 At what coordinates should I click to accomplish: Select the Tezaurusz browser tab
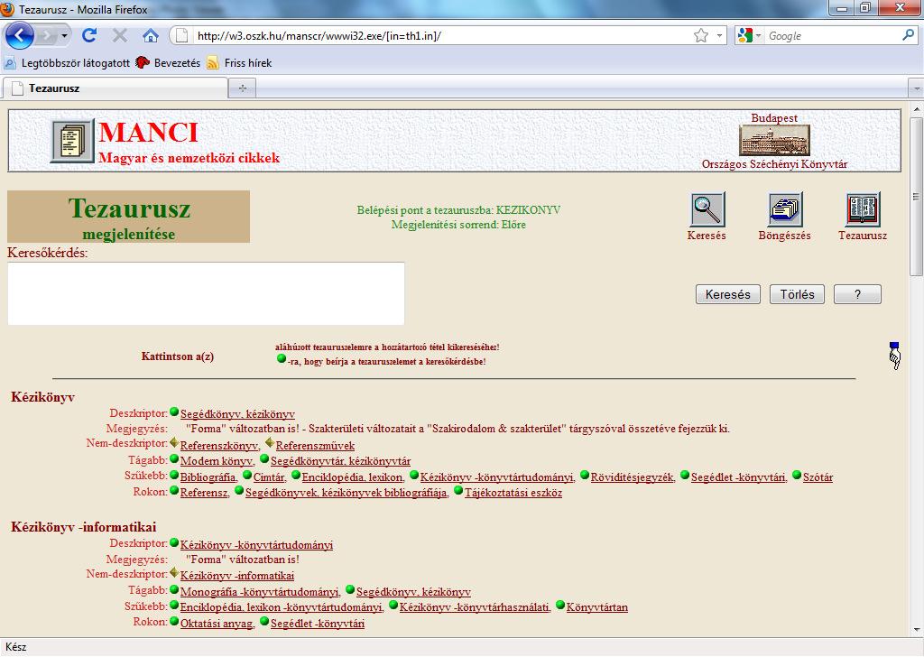115,88
